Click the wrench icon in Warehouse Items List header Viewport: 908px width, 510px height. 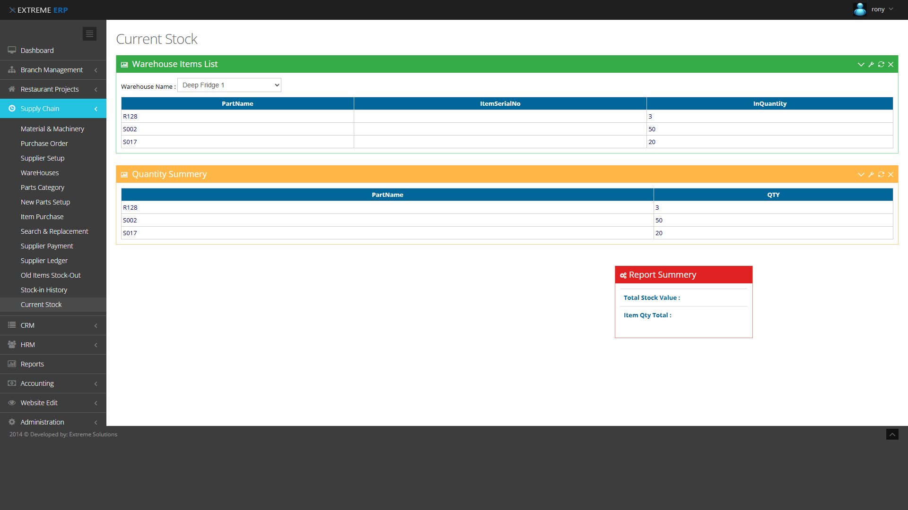[871, 64]
